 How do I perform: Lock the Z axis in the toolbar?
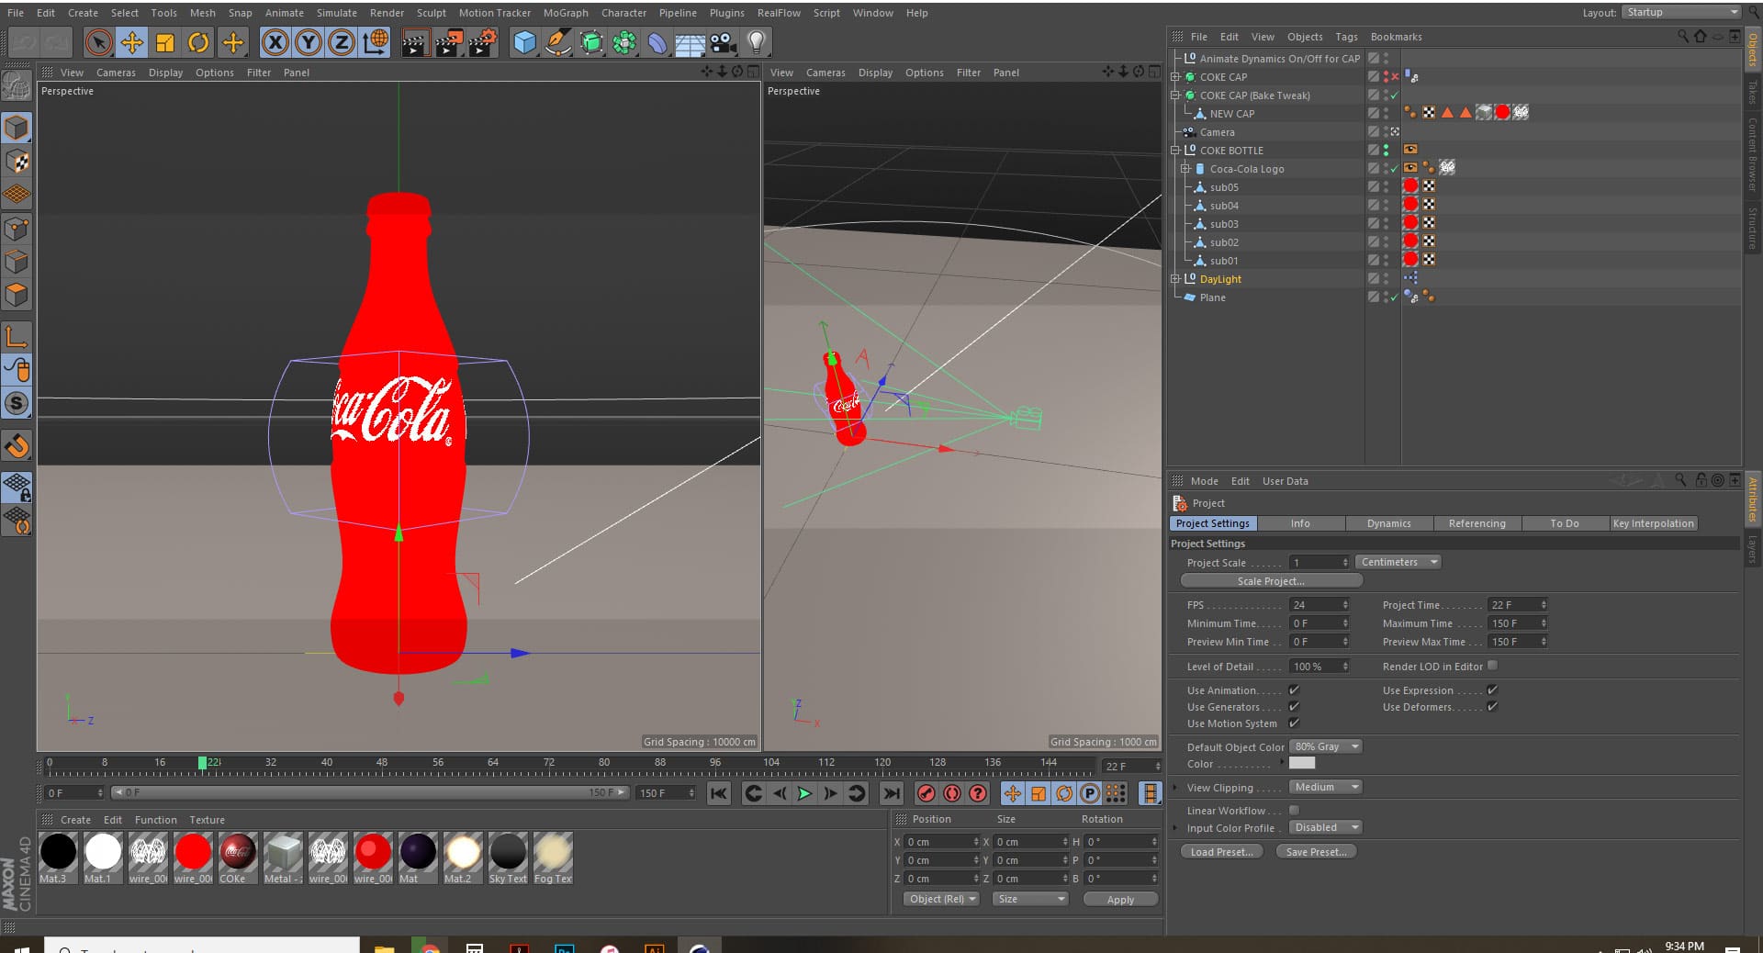pyautogui.click(x=342, y=42)
